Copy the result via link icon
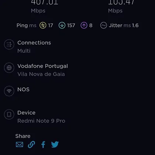155x155 pixels. [31, 144]
